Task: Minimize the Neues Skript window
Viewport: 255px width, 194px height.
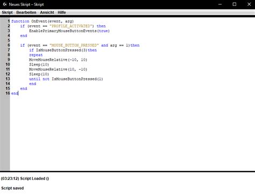Action: (x=220, y=4)
